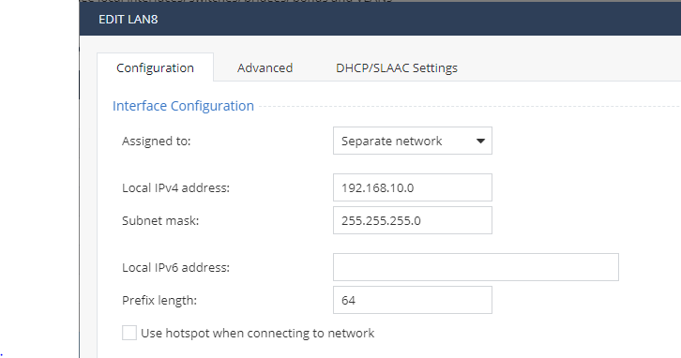Enable Use hotspot when connecting checkbox
This screenshot has width=681, height=358.
coord(129,333)
